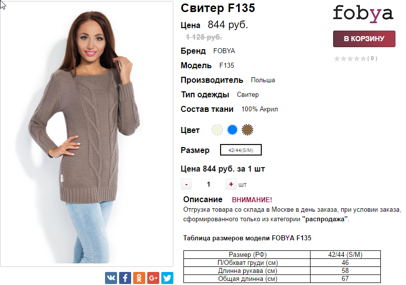Increase quantity with plus button
The width and height of the screenshot is (406, 285).
pos(231,184)
